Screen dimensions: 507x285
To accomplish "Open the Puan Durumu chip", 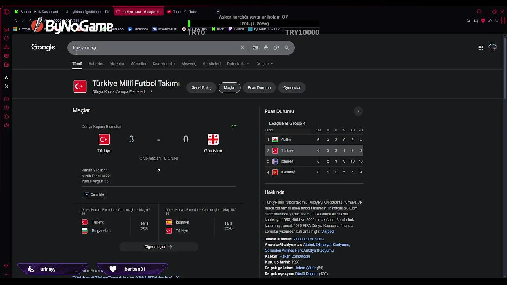I will [x=259, y=88].
